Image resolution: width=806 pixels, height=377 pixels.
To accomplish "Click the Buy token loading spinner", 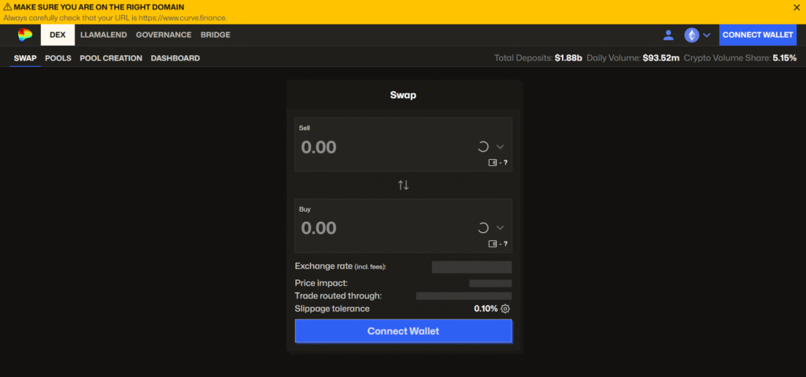I will click(x=482, y=227).
